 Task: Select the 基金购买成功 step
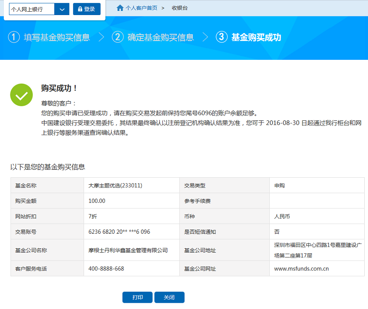[x=256, y=37]
